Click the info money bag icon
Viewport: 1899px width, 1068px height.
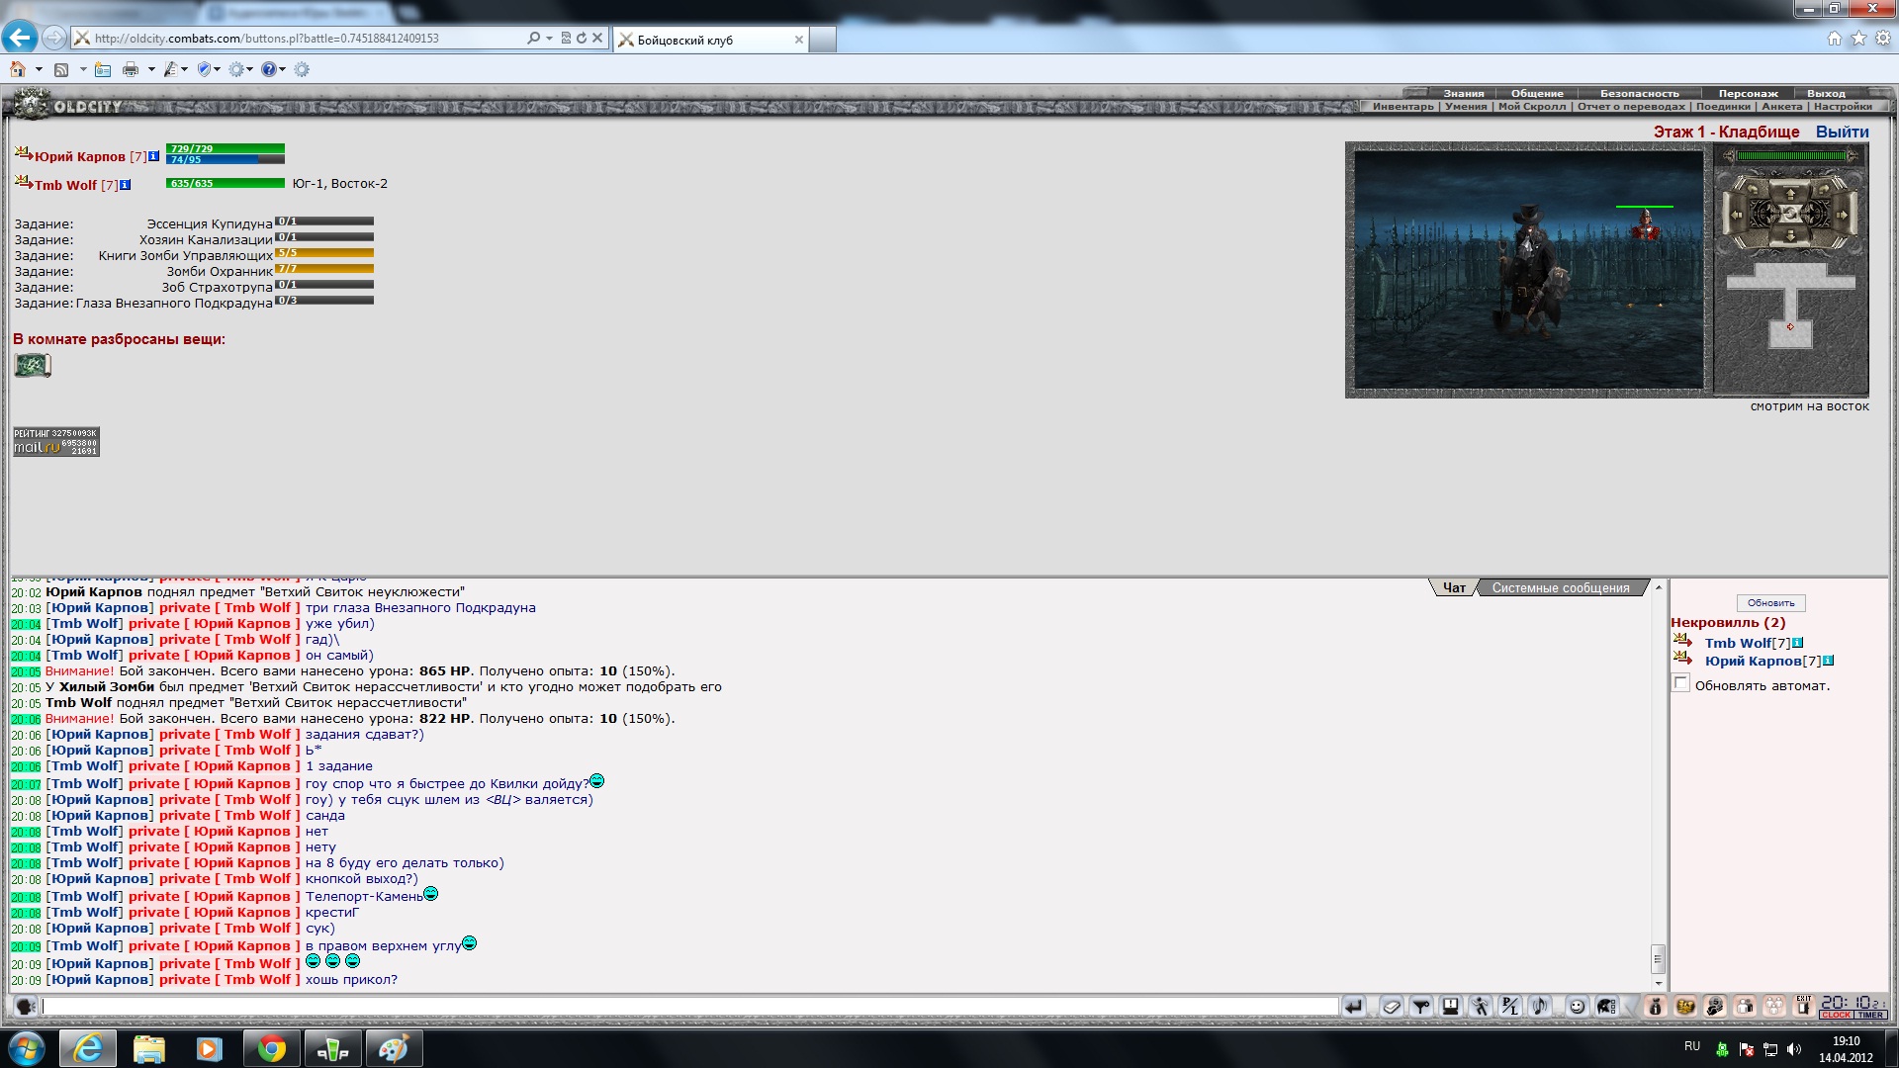[1656, 1007]
